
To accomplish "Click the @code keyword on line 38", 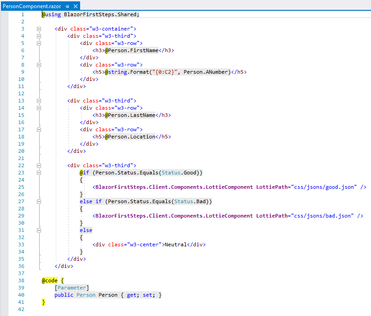I will (x=50, y=280).
